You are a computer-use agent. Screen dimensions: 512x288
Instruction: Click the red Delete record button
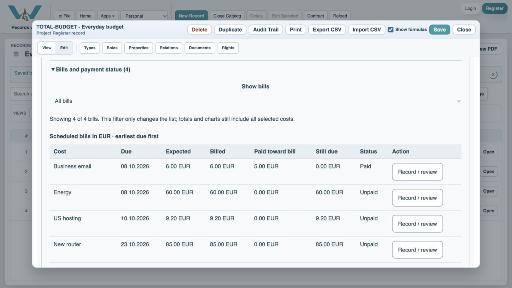(200, 30)
